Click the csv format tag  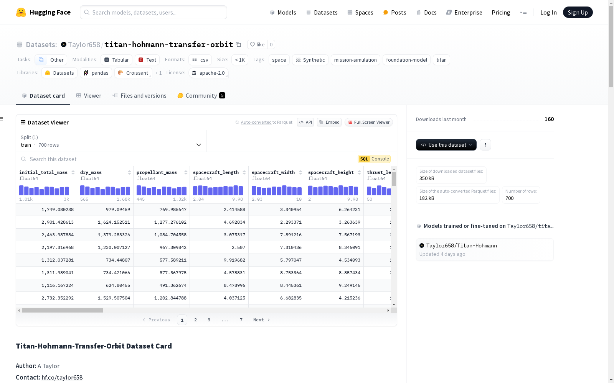click(200, 60)
